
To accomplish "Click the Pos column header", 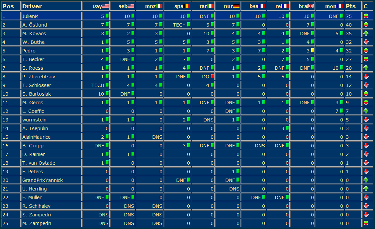I will 8,6.
